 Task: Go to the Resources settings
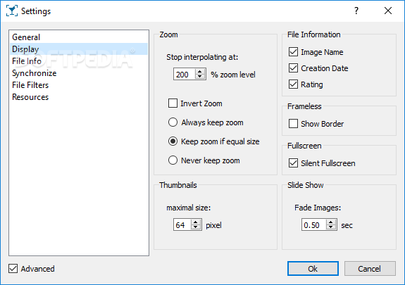pyautogui.click(x=79, y=97)
